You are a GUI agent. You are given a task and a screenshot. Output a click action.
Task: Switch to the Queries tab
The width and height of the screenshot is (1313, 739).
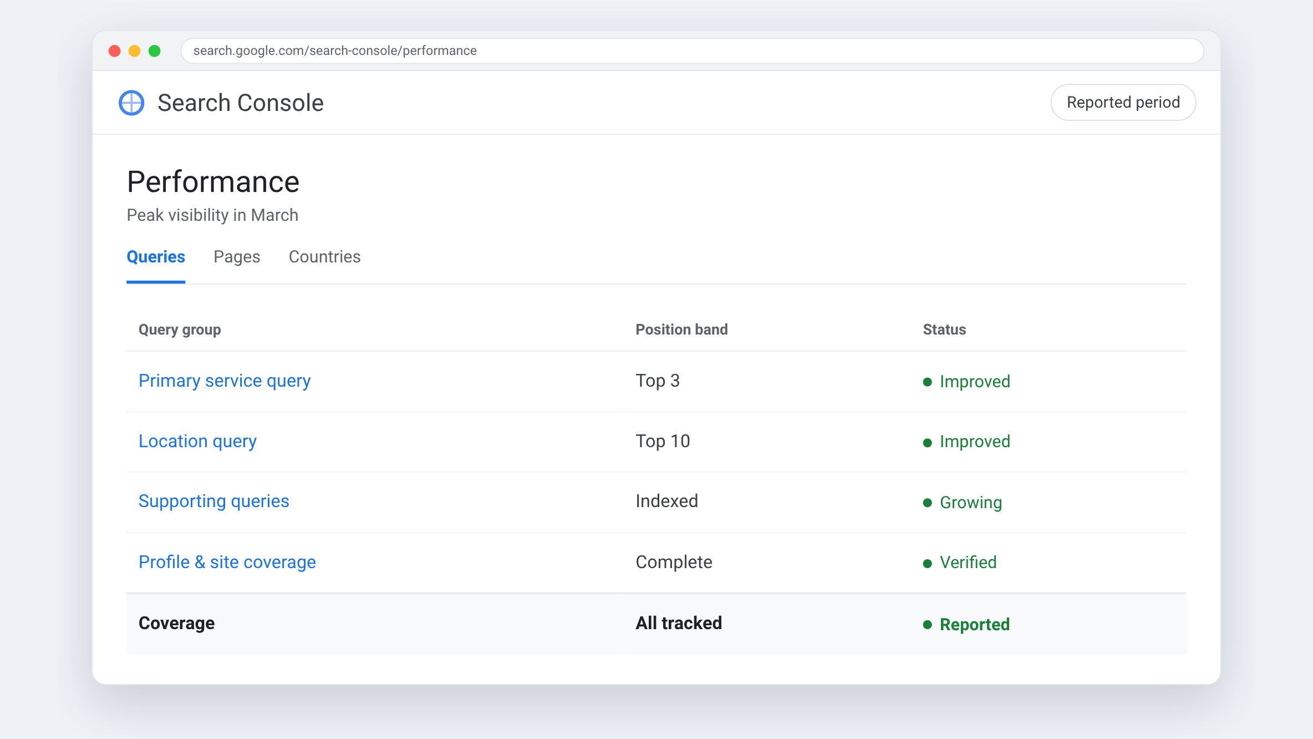156,257
